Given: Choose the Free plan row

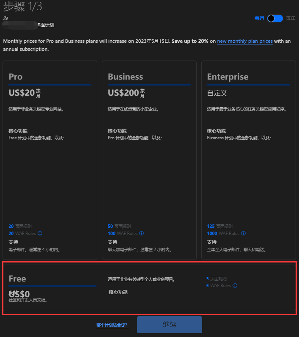Looking at the screenshot, I should coord(149,288).
